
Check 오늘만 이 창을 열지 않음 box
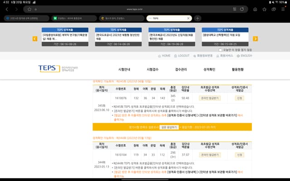click(220, 50)
